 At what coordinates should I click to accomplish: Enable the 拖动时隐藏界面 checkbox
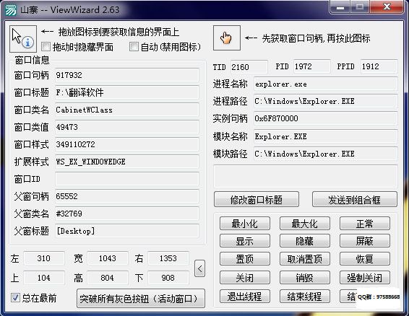click(x=46, y=47)
